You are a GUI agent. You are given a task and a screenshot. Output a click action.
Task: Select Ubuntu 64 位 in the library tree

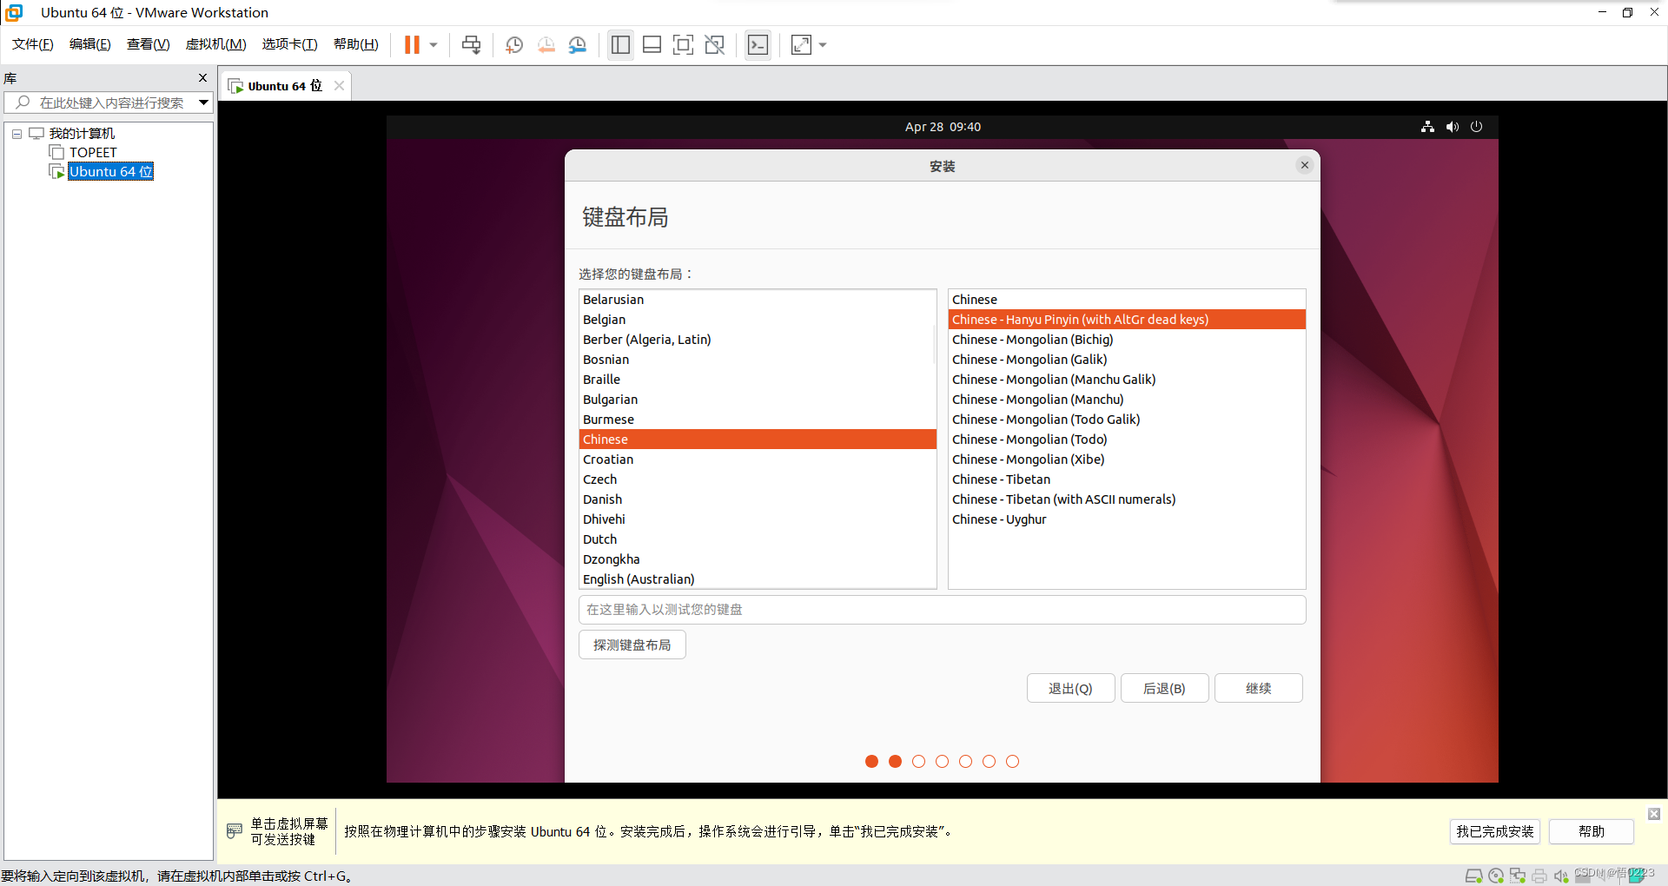(111, 172)
